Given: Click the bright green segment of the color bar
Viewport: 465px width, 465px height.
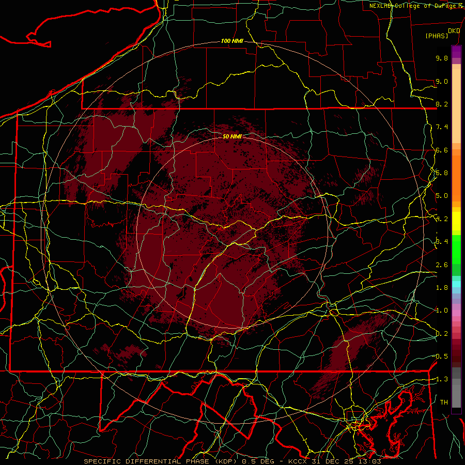Looking at the screenshot, I should (x=456, y=251).
